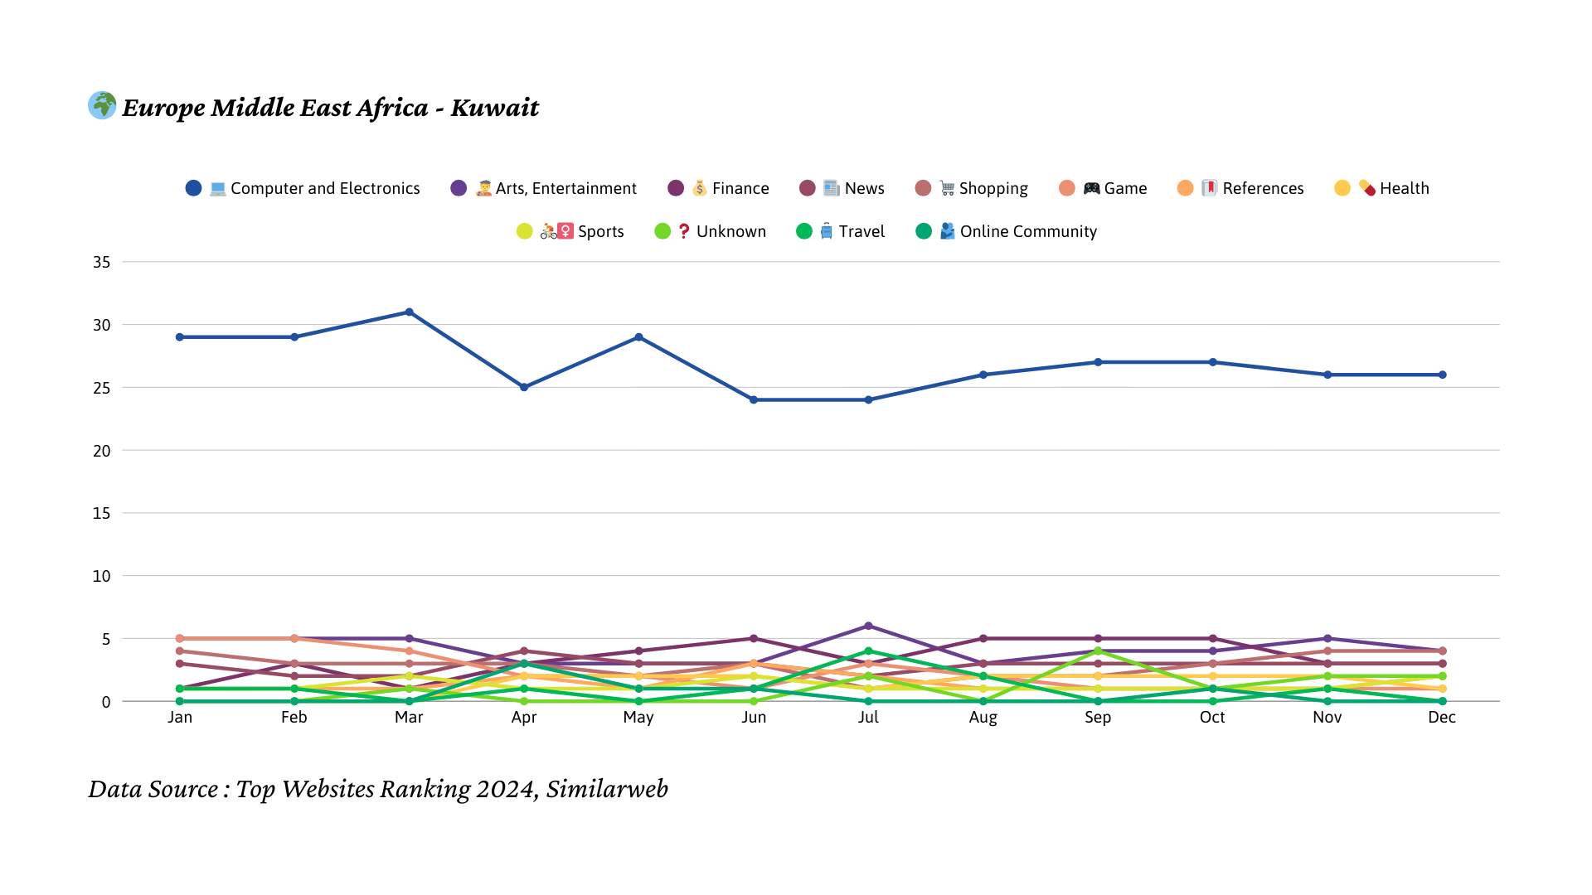Click the shopping cart icon in the legend
Viewport: 1592px width, 895px height.
(x=947, y=189)
